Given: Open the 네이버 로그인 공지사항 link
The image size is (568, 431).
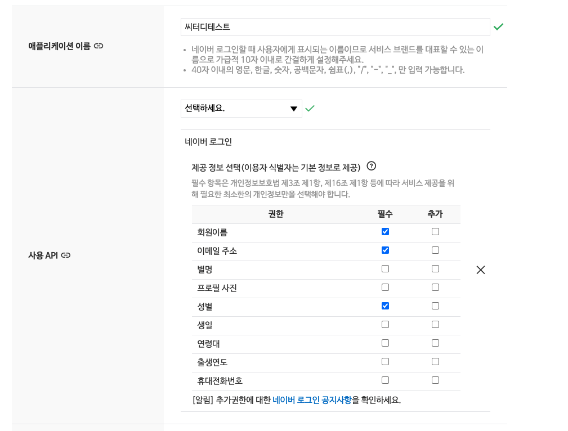Looking at the screenshot, I should 312,400.
